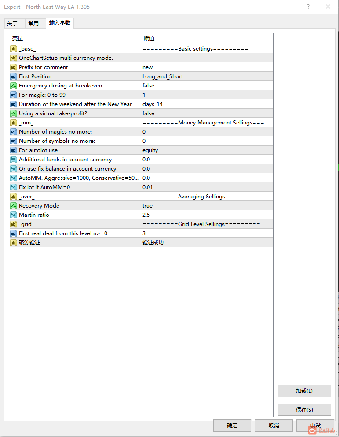Click the double icon beside Additional funds

[13, 160]
